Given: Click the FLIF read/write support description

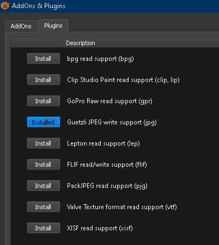Looking at the screenshot, I should click(x=107, y=165).
